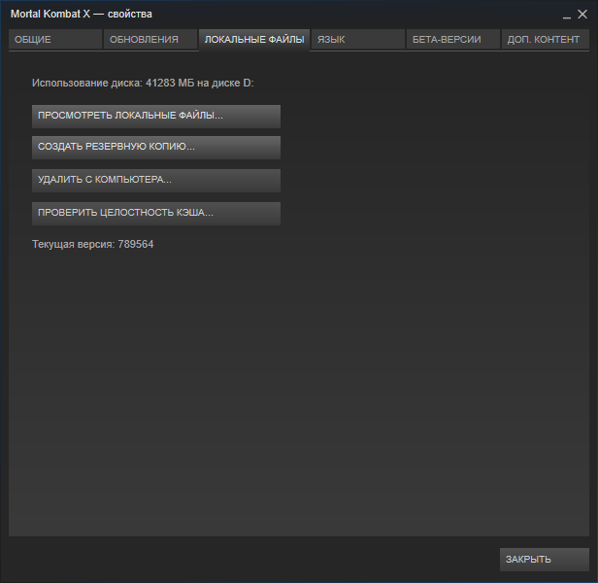Go to the ЯЗЫК tab
598x583 pixels.
pyautogui.click(x=357, y=39)
